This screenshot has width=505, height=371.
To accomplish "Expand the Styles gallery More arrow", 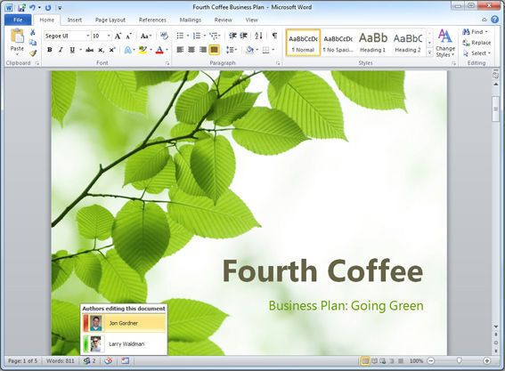I will pos(429,52).
